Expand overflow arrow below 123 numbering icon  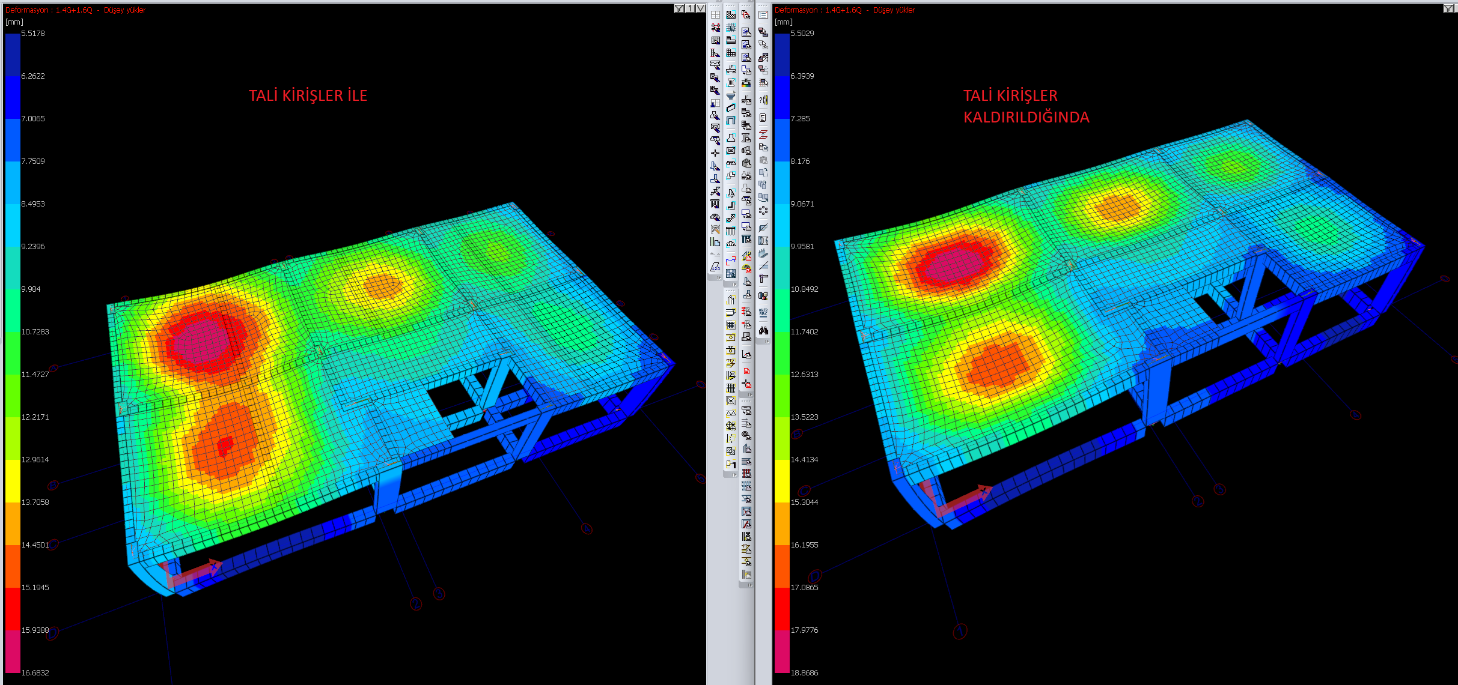[718, 278]
